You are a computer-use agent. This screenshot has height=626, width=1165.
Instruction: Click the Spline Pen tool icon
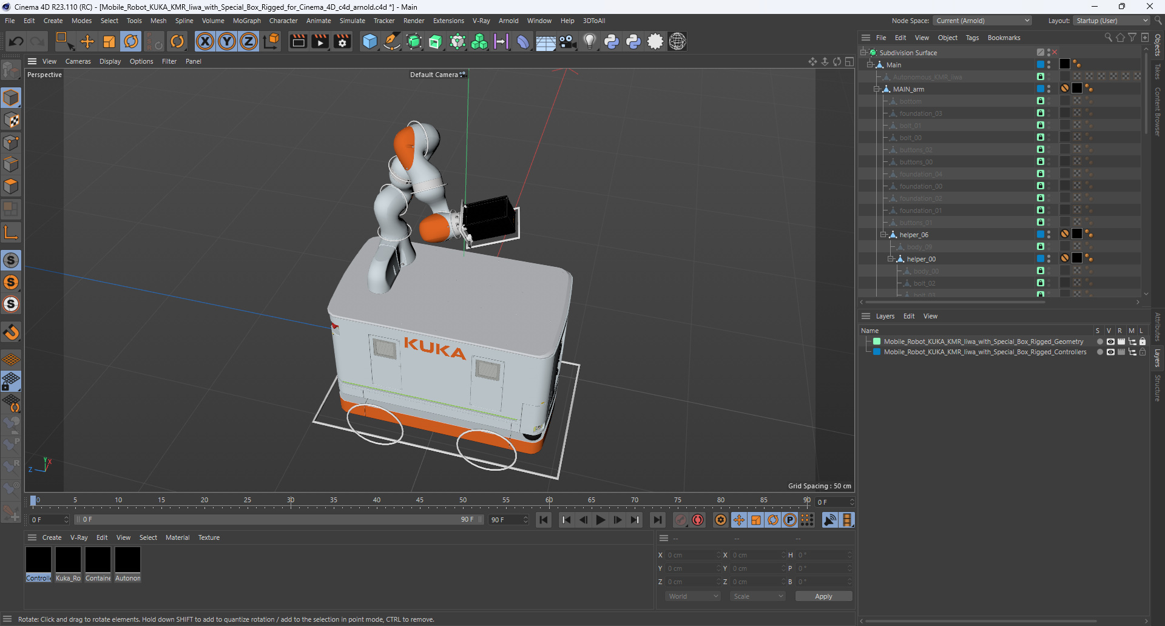(392, 41)
